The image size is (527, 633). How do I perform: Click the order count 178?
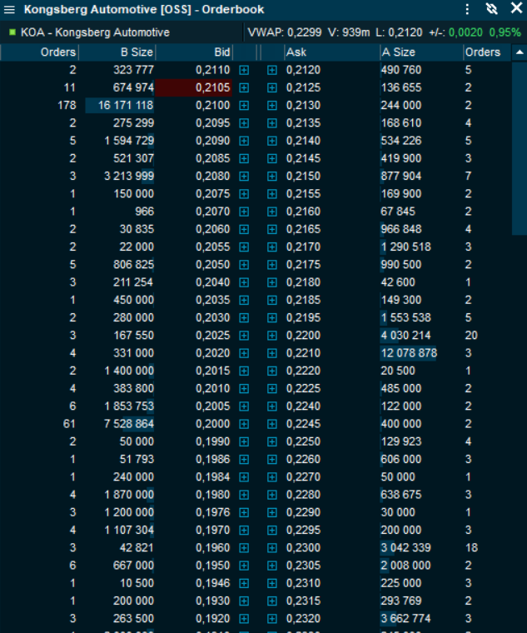(x=67, y=106)
